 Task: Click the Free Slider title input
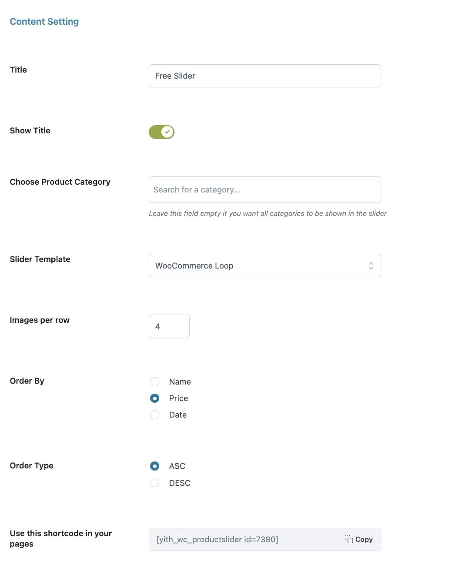pyautogui.click(x=265, y=76)
